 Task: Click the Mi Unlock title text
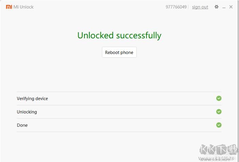click(23, 7)
